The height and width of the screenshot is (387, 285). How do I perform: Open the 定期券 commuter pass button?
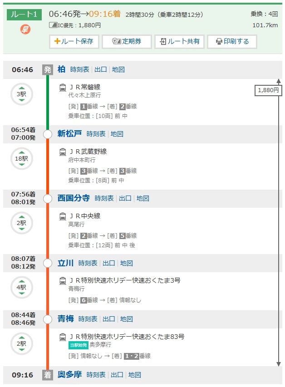pyautogui.click(x=126, y=41)
